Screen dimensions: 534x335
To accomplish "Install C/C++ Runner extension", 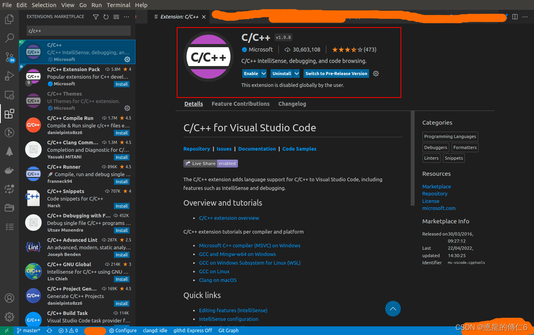I will [122, 182].
